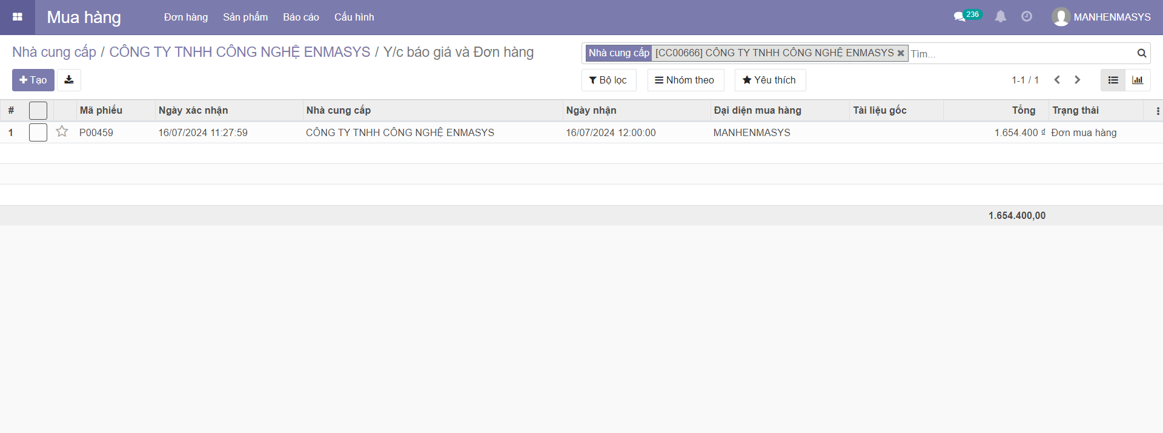1163x433 pixels.
Task: Click the Tạo create button
Action: pos(33,80)
